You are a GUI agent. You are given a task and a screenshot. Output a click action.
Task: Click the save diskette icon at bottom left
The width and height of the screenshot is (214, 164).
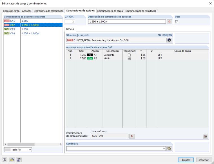[x=19, y=160]
